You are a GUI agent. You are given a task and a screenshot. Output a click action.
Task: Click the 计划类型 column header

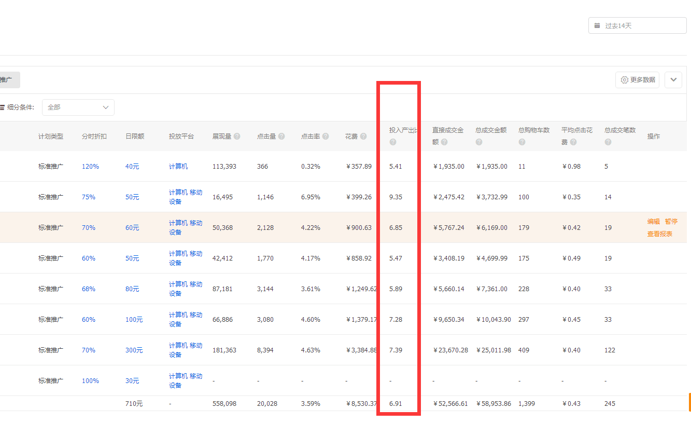point(51,137)
